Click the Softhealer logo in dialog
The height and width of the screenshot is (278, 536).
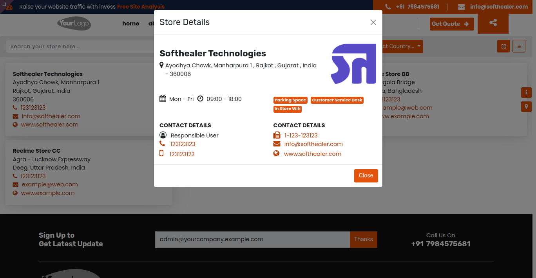coord(354,64)
